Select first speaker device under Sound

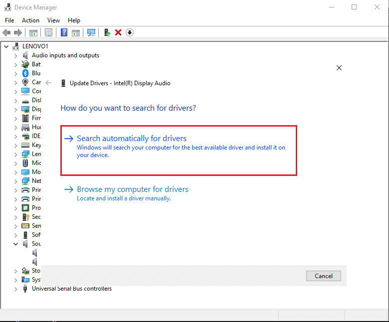pyautogui.click(x=35, y=253)
